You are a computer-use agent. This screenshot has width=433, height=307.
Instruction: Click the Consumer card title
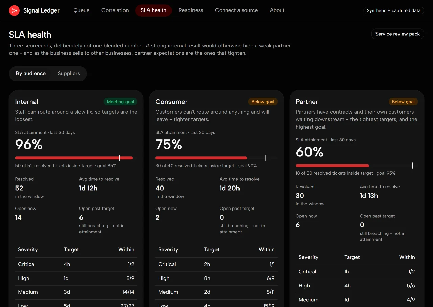(172, 102)
